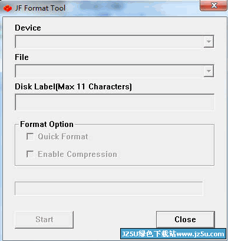Toggle the Enable Compression checkbox

[x=30, y=154]
